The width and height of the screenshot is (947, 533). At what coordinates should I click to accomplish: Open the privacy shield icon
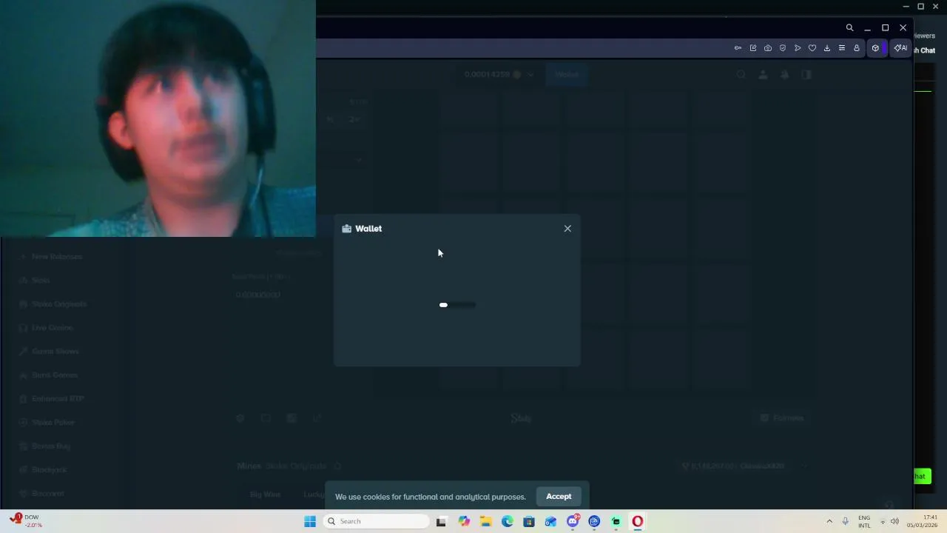coord(783,48)
